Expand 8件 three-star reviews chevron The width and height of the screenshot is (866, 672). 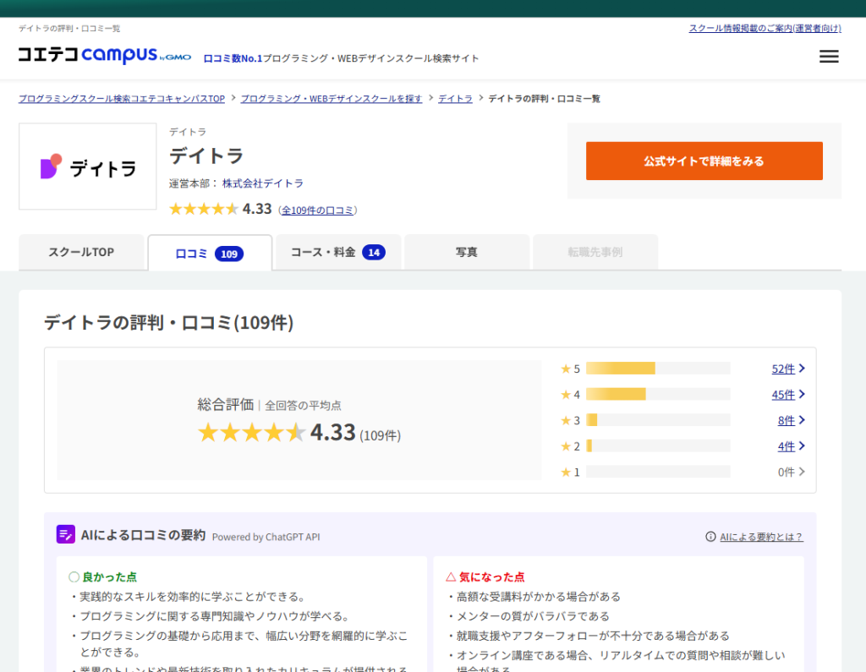point(802,420)
